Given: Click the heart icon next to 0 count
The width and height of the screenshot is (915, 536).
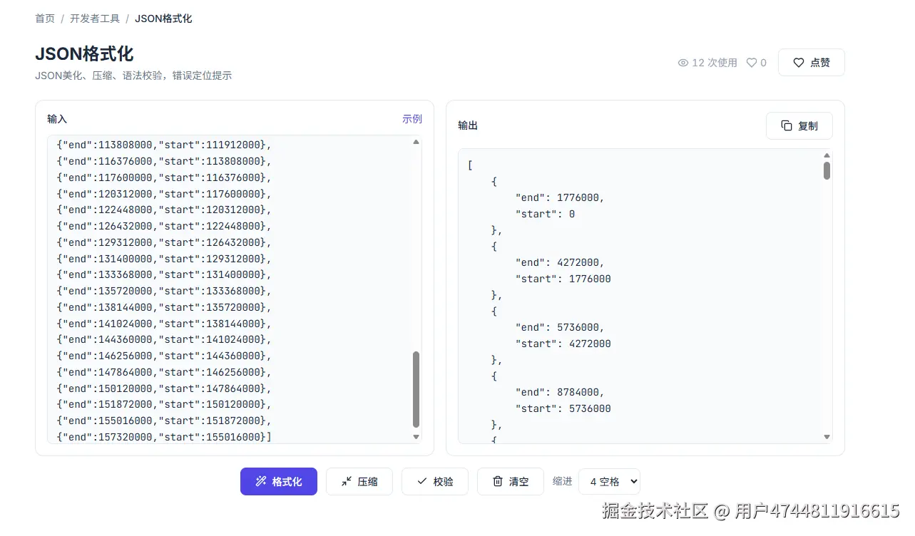Looking at the screenshot, I should point(752,63).
